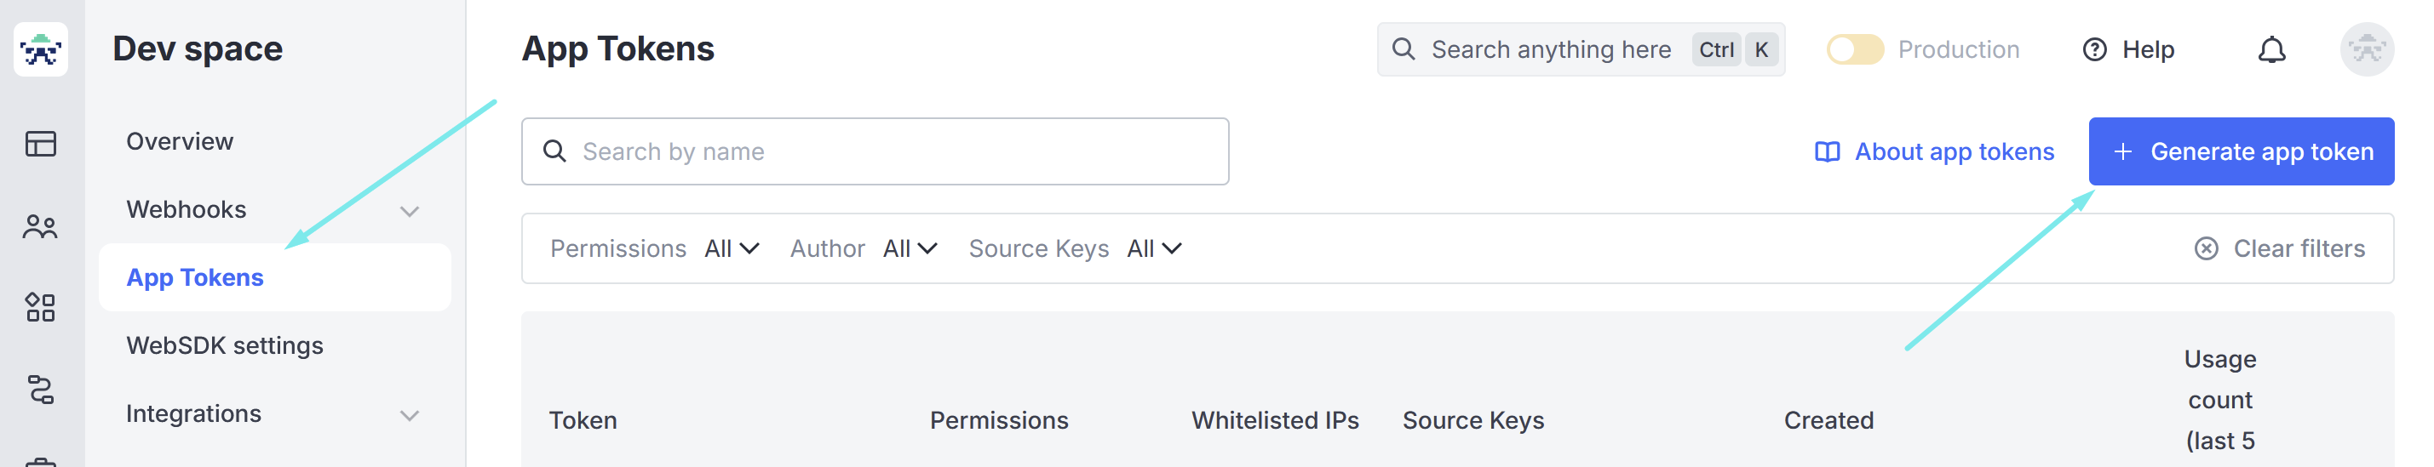This screenshot has height=467, width=2434.
Task: Open the dashboard layout sidebar icon
Action: [x=41, y=144]
